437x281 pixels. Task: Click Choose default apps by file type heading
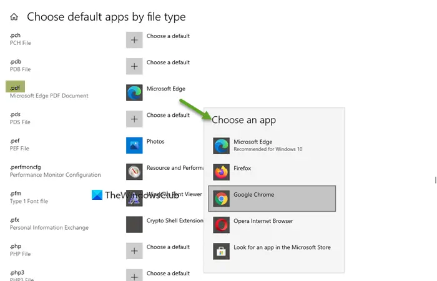[106, 17]
